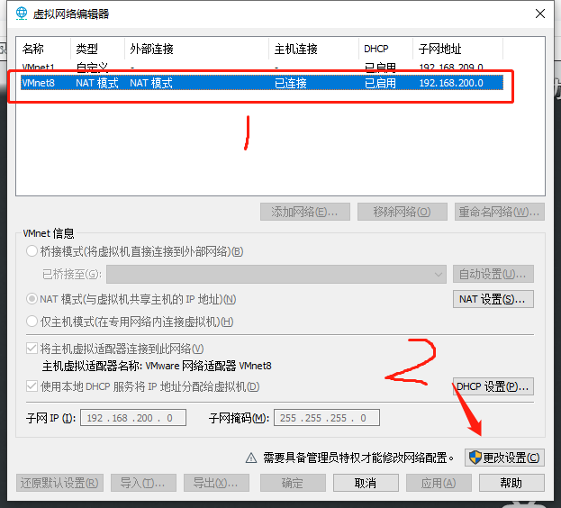The width and height of the screenshot is (561, 508).
Task: Click 还原默认设置(R) button
Action: (x=59, y=483)
